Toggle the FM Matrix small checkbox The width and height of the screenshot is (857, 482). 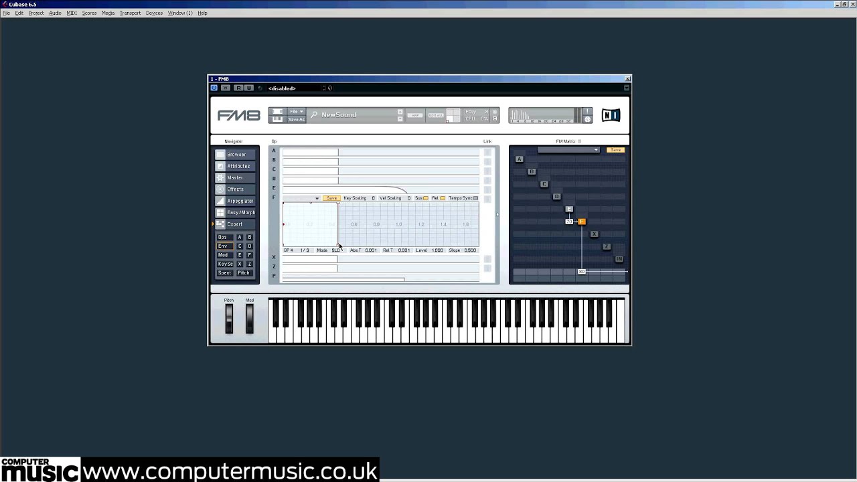point(579,141)
